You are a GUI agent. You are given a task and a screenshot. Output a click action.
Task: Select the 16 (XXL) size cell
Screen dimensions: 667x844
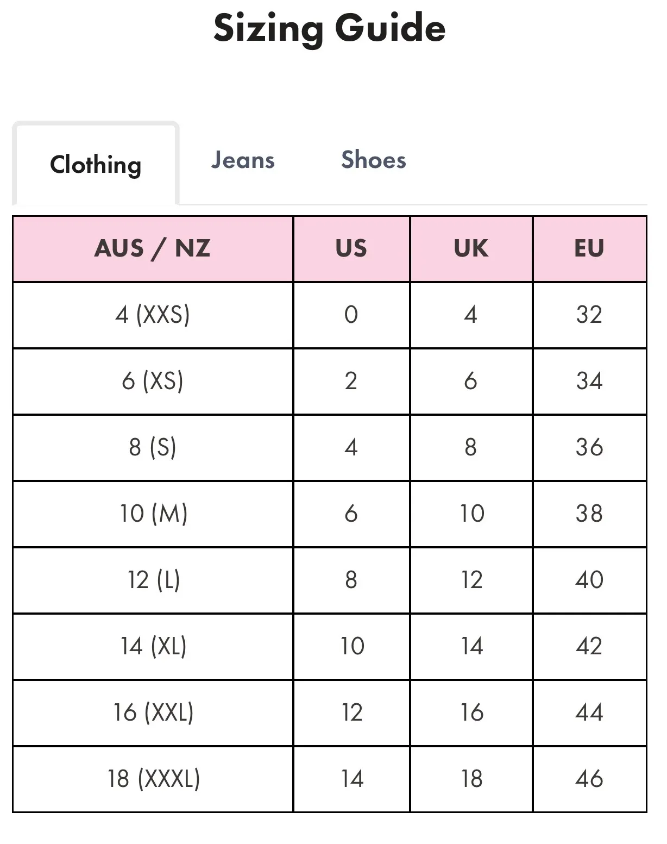click(152, 712)
